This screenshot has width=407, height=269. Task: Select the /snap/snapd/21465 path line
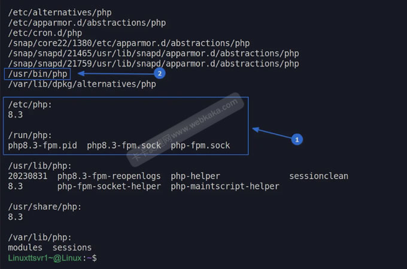click(153, 53)
